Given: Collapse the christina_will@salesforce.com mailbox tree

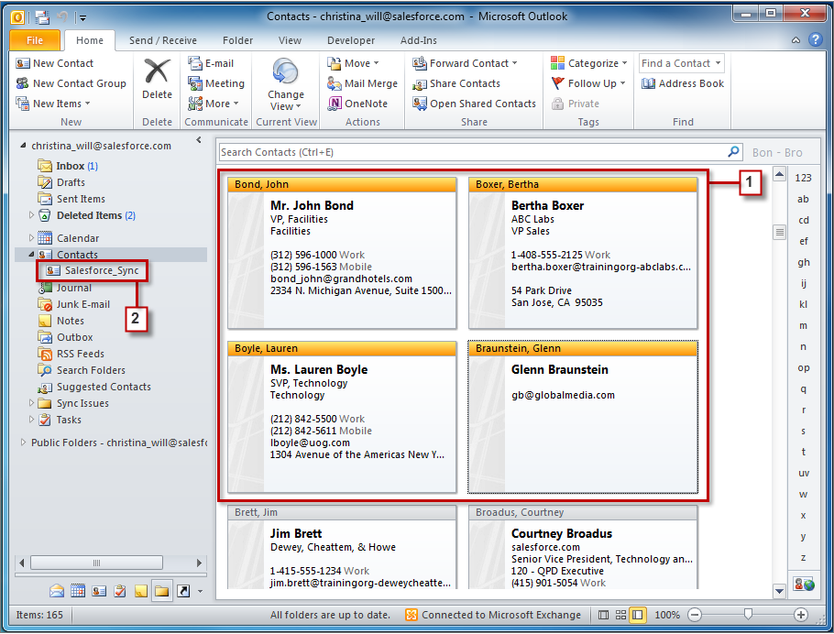Looking at the screenshot, I should [23, 145].
